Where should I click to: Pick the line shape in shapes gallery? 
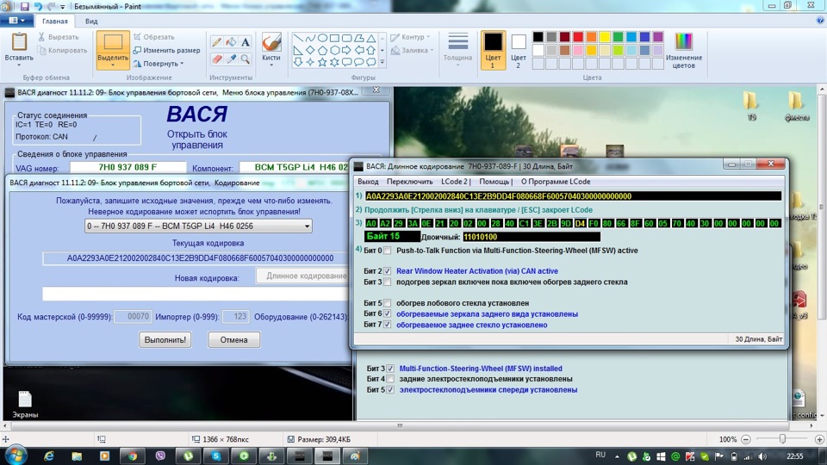pyautogui.click(x=298, y=39)
